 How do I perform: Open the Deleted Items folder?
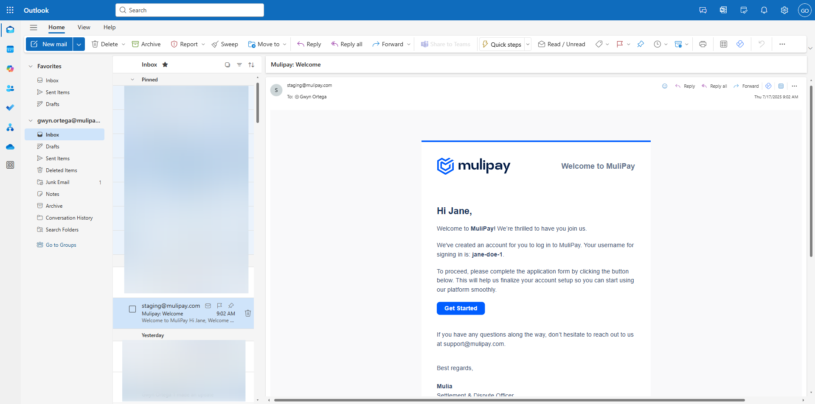(x=65, y=170)
